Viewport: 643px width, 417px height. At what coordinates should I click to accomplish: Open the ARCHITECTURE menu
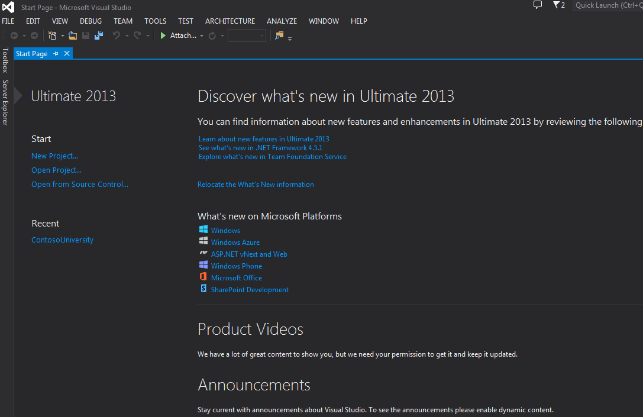coord(230,21)
